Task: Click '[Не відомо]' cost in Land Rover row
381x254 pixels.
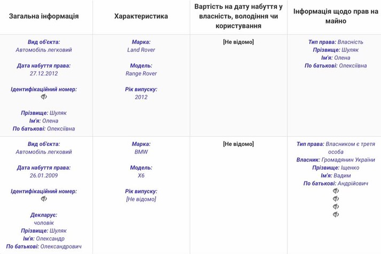Action: (238, 42)
